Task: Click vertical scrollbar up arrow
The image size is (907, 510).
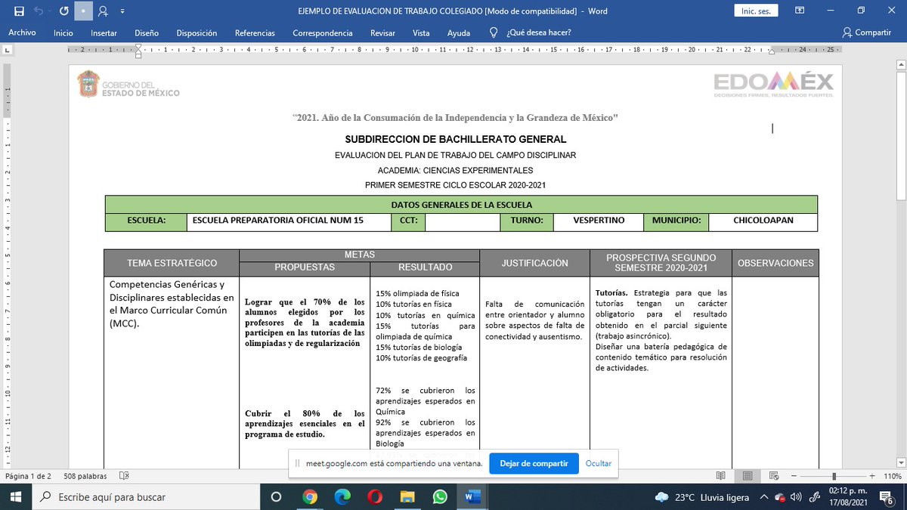Action: point(900,66)
